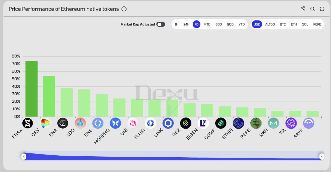
Task: Click the 'EIGEN' axis label
Action: [192, 134]
